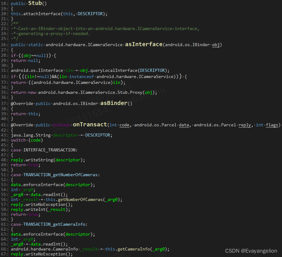Select the getNumberOfCameras call on line 56
This screenshot has height=257, width=282.
click(81, 199)
